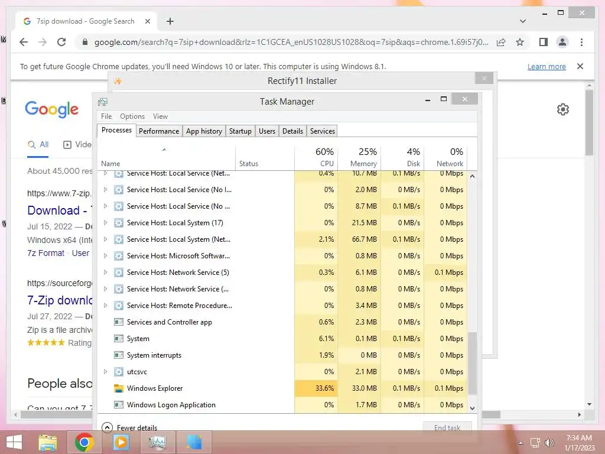Open the volume control in the tray
This screenshot has height=454, width=605.
point(549,443)
